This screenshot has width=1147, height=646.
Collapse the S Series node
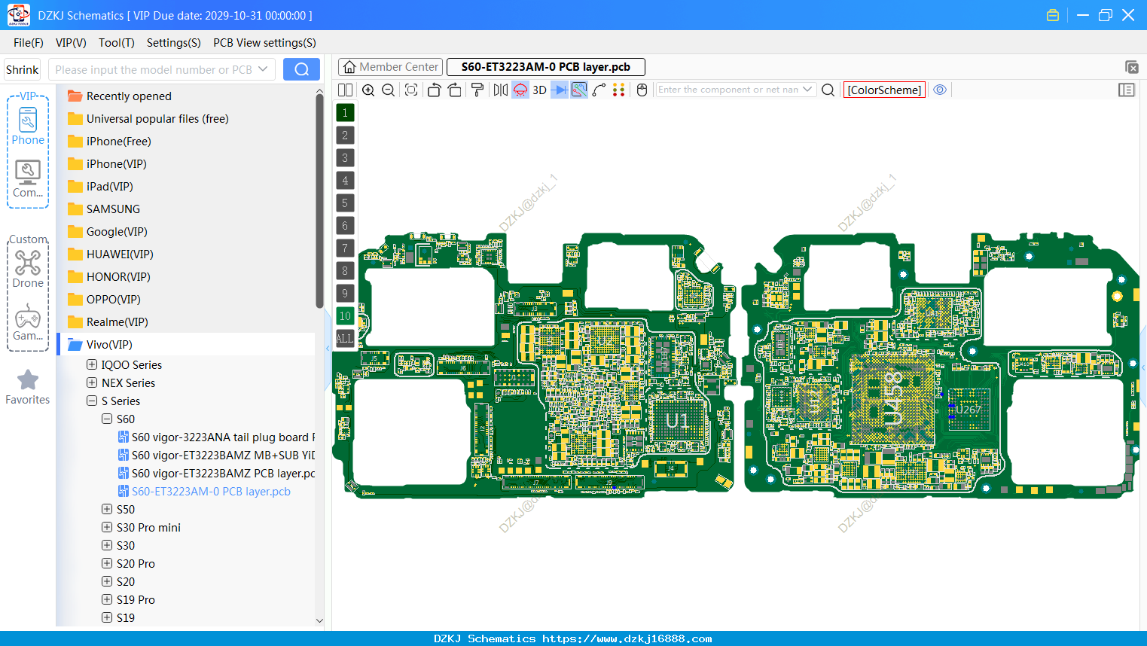[x=92, y=401]
